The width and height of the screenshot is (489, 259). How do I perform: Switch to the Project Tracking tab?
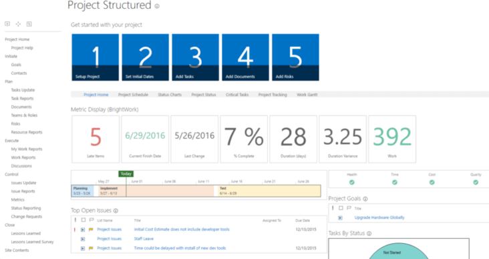273,95
